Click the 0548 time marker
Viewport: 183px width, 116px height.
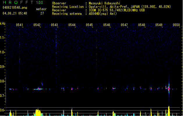pyautogui.click(x=142, y=25)
